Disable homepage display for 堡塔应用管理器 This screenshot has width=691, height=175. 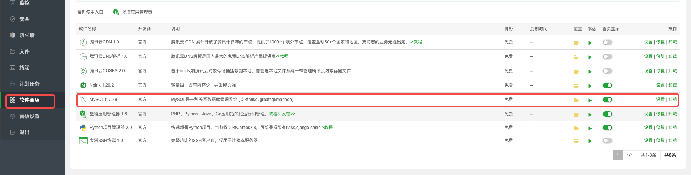point(608,114)
